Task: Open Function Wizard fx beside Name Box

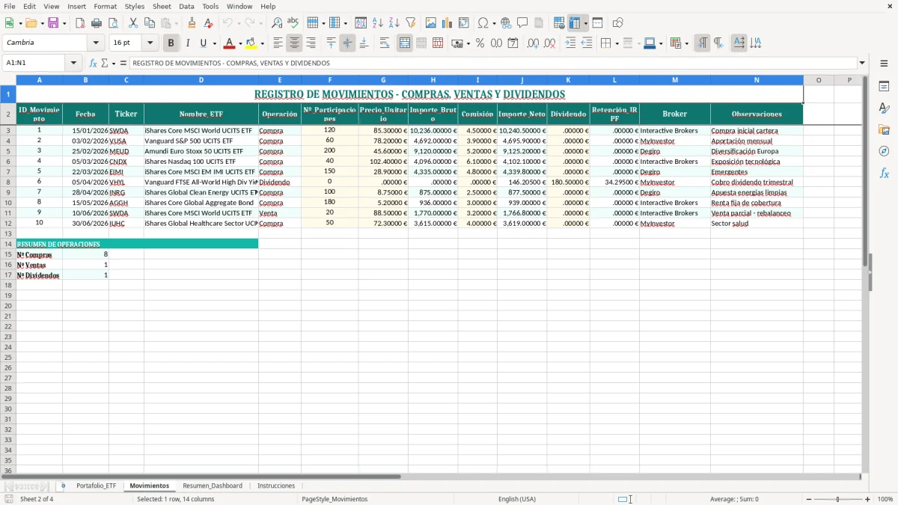Action: (94, 64)
